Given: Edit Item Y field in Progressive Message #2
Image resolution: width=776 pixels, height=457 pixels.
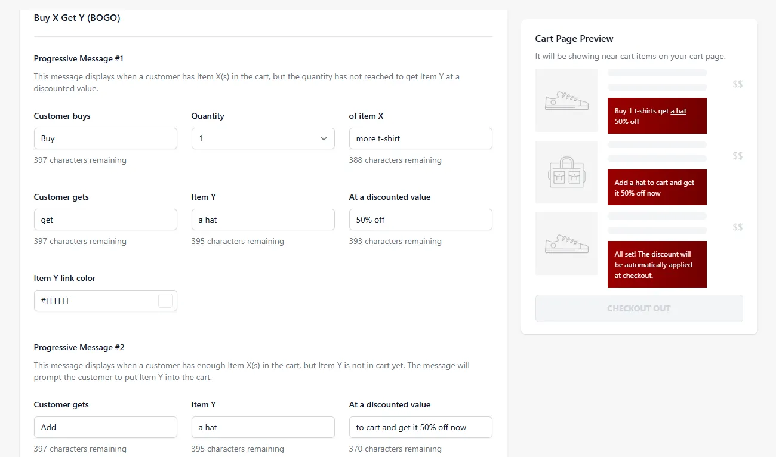Looking at the screenshot, I should pos(263,427).
